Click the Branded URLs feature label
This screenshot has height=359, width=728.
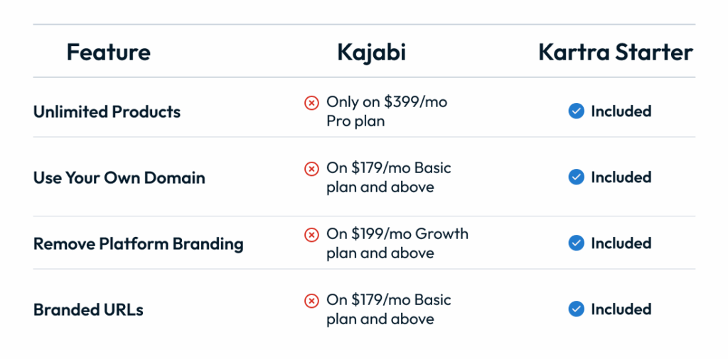[x=88, y=310]
